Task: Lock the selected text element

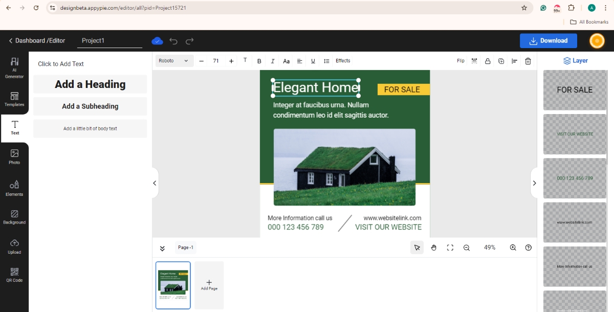Action: click(487, 61)
